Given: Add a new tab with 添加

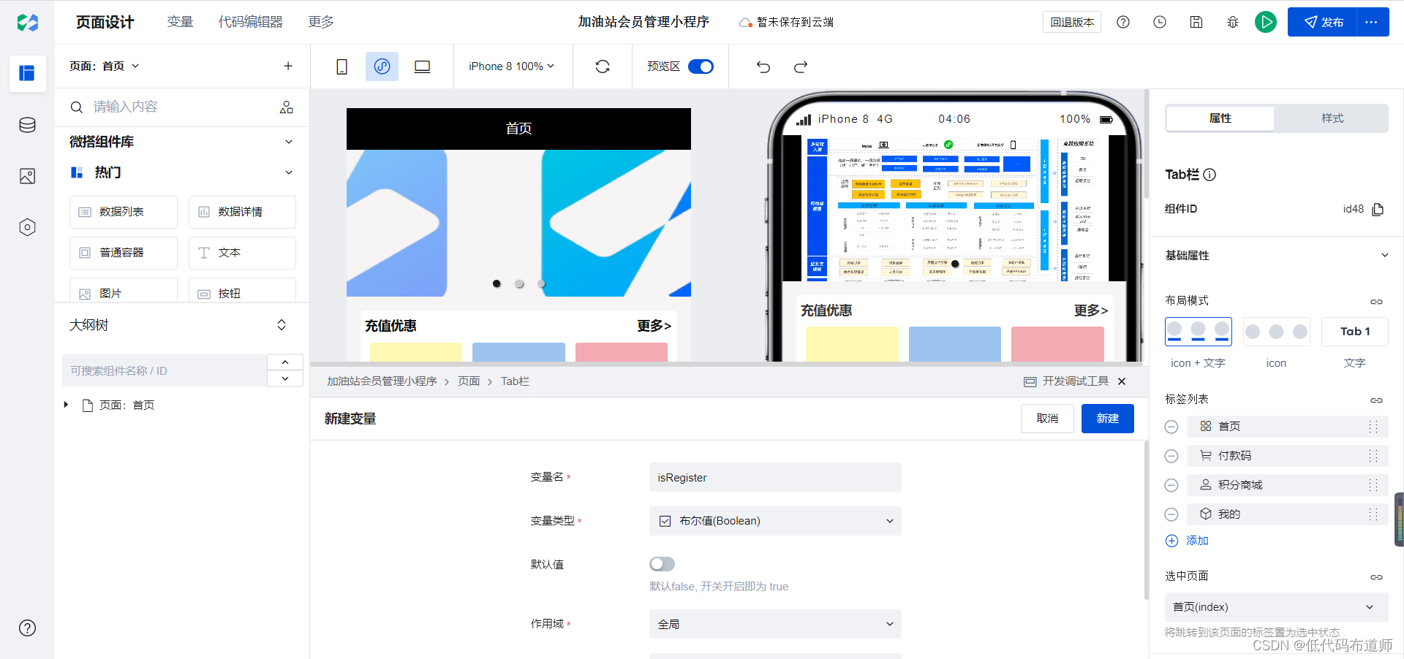Looking at the screenshot, I should (x=1187, y=541).
